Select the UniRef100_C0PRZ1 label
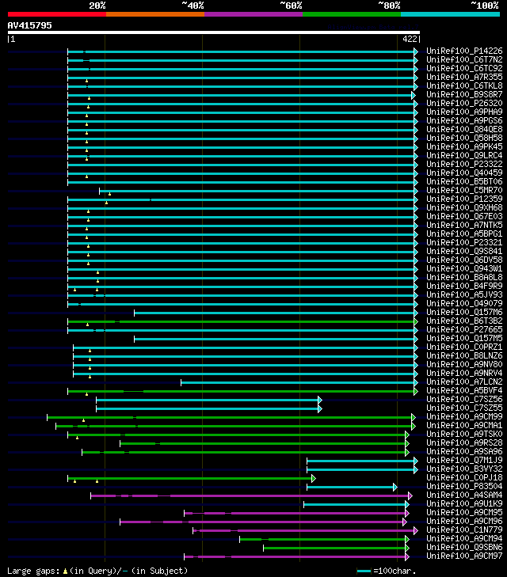The image size is (507, 577). pyautogui.click(x=464, y=347)
